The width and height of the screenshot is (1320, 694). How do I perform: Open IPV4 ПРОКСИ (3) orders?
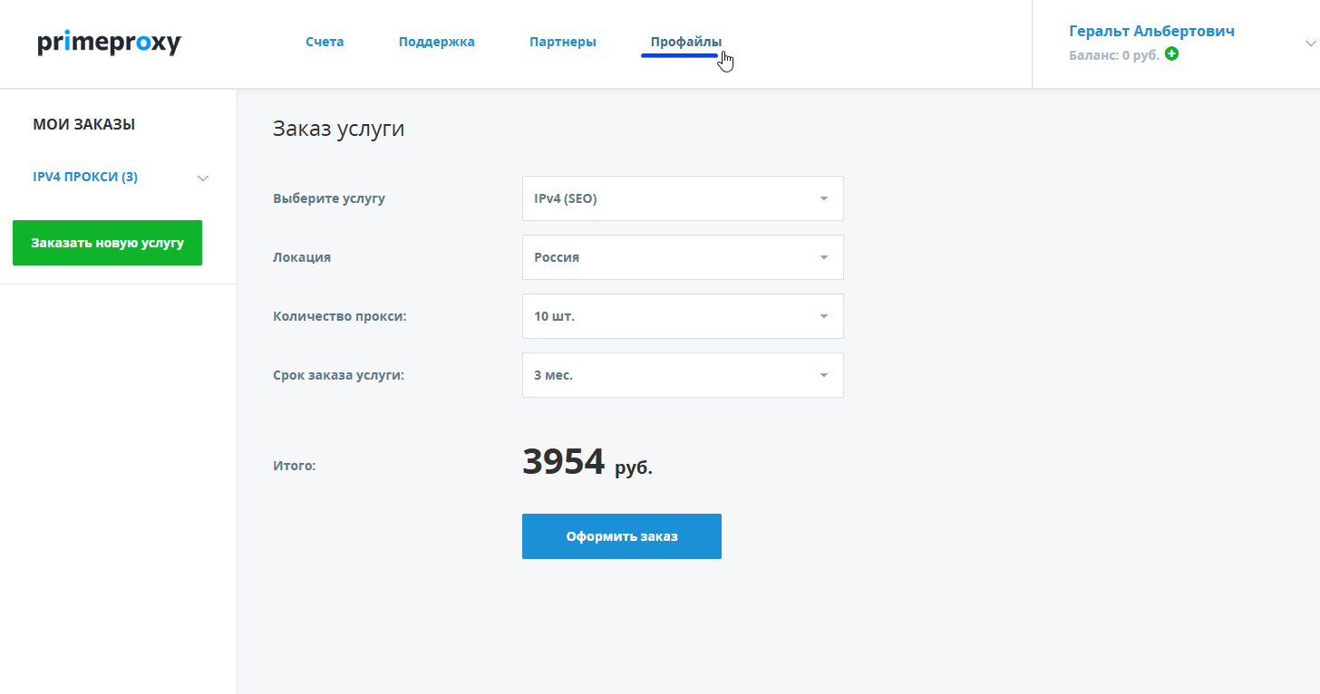(x=85, y=177)
